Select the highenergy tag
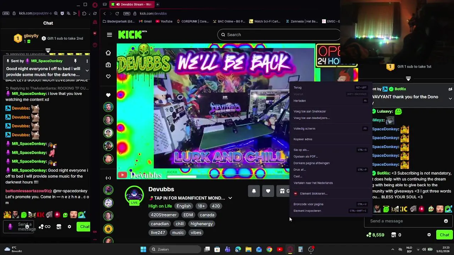Screen dimensions: 454x255 click(x=201, y=224)
